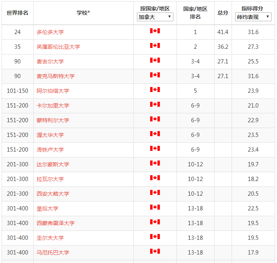Open the 西安大略大学 link

pos(53,194)
